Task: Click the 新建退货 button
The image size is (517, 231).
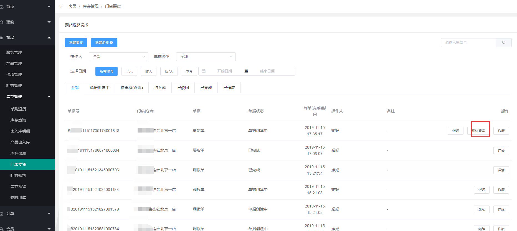Action: pyautogui.click(x=104, y=43)
